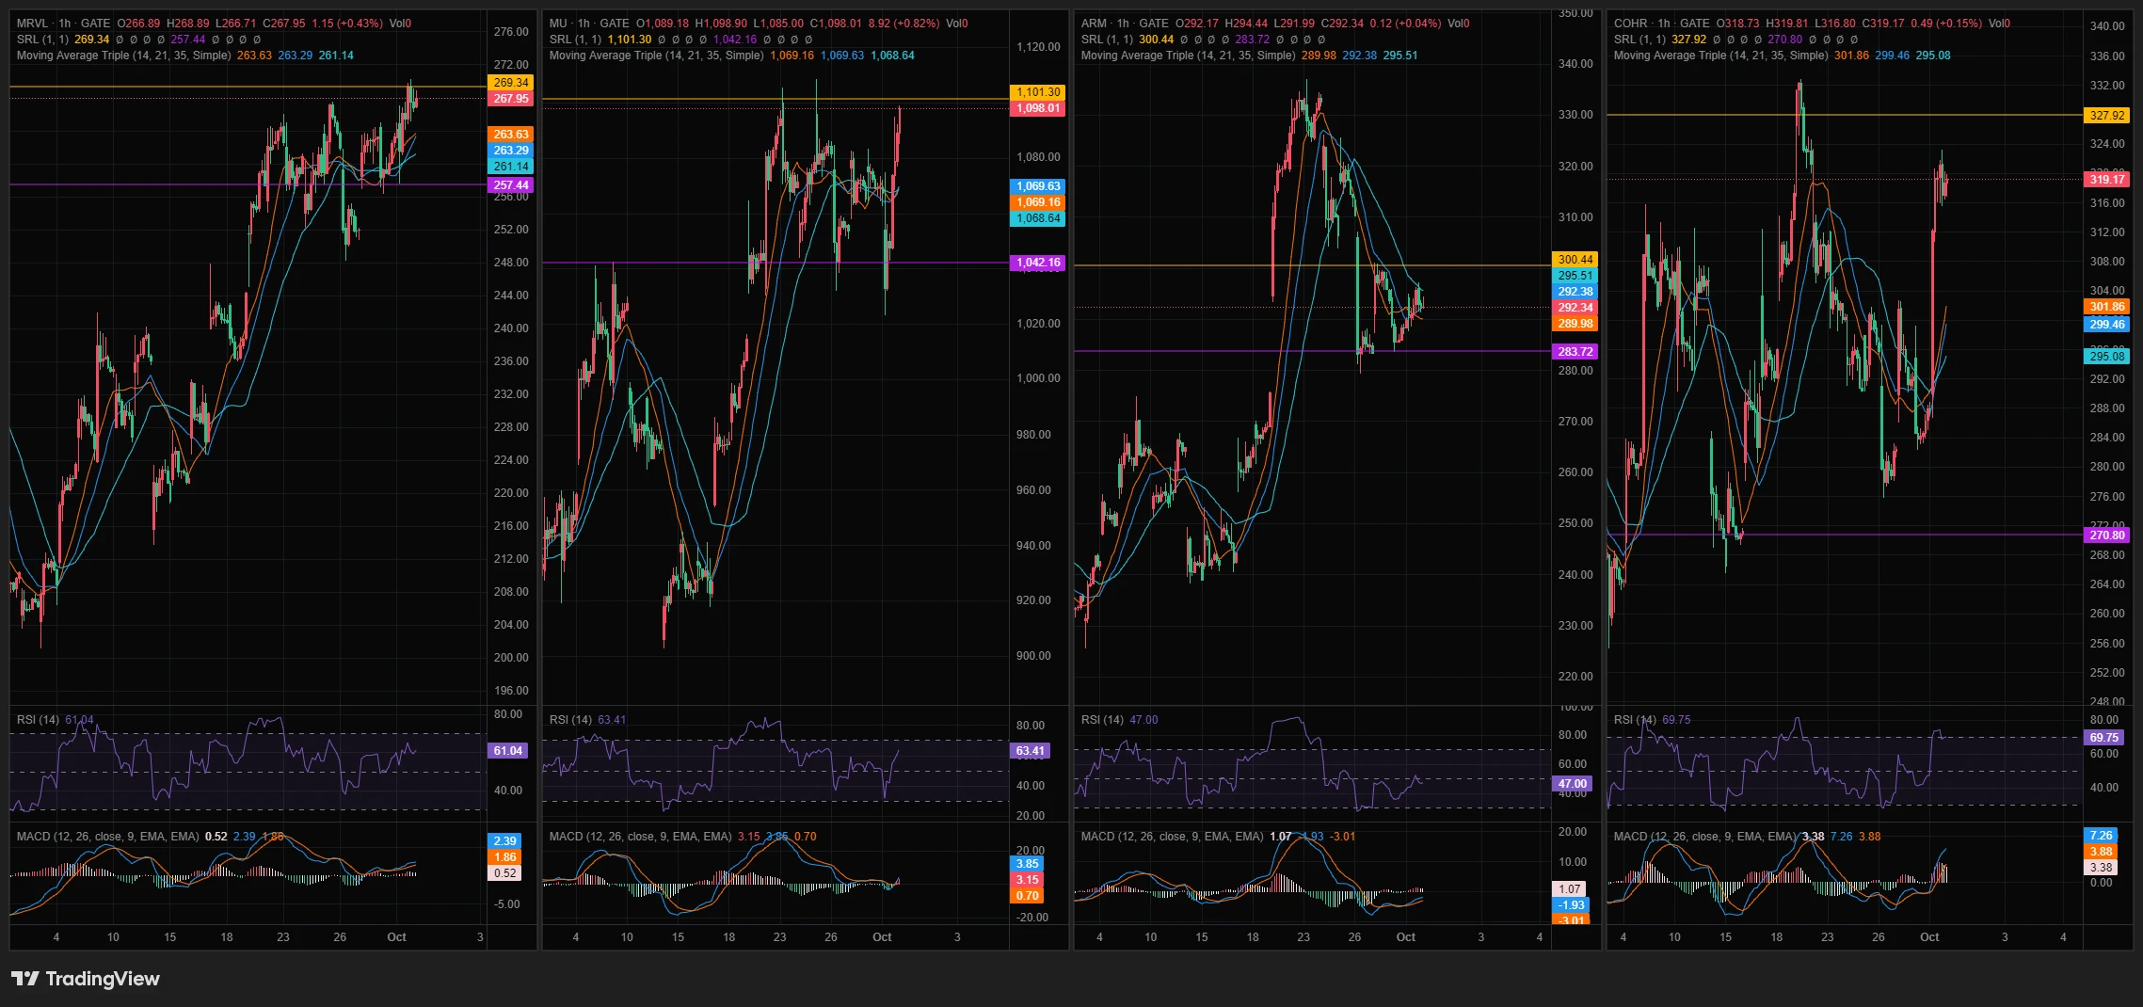Select MACD (12, 26, close, 9) legend on MU
The height and width of the screenshot is (1007, 2143).
tap(640, 837)
